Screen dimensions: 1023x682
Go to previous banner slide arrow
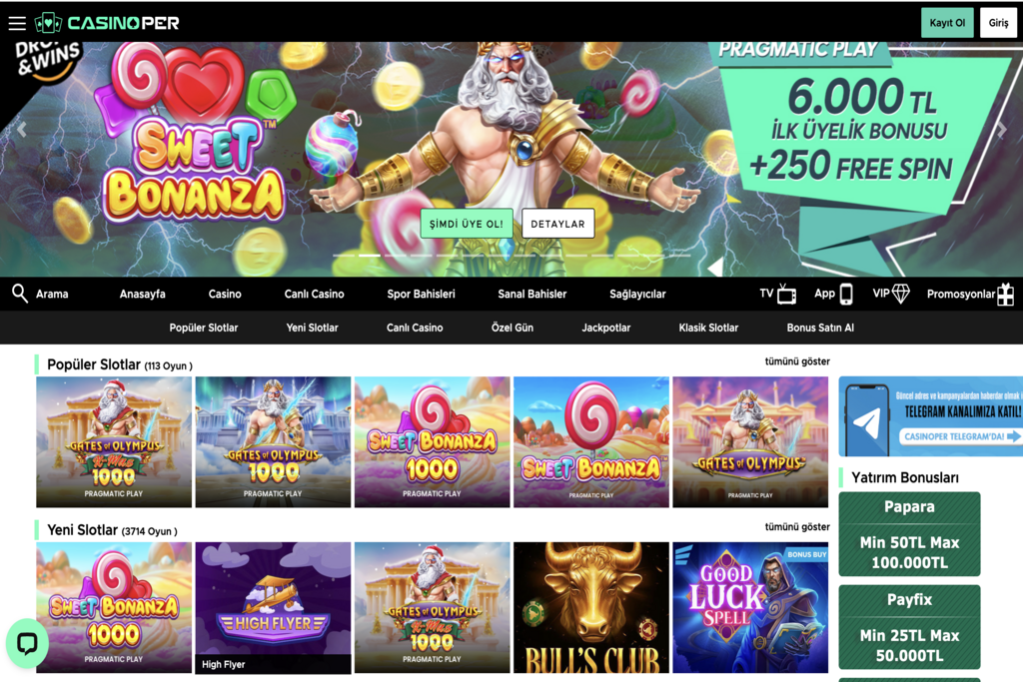(22, 130)
